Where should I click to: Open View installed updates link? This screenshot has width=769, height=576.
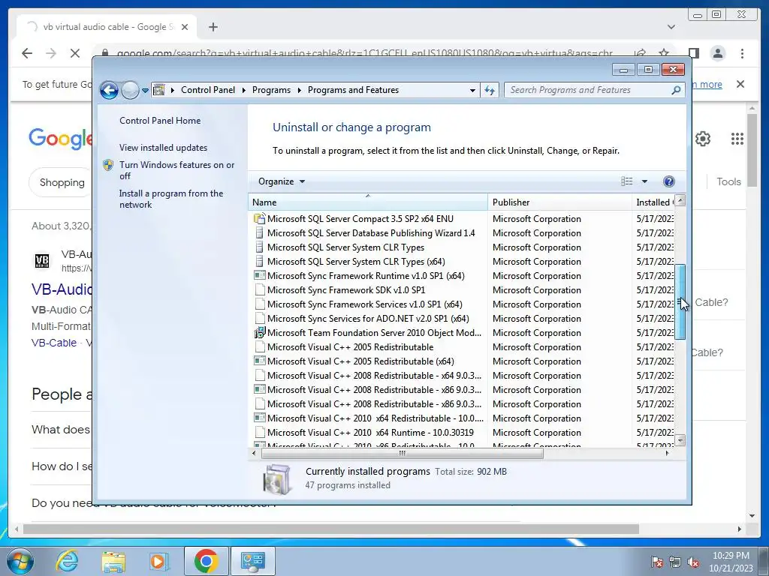(163, 148)
